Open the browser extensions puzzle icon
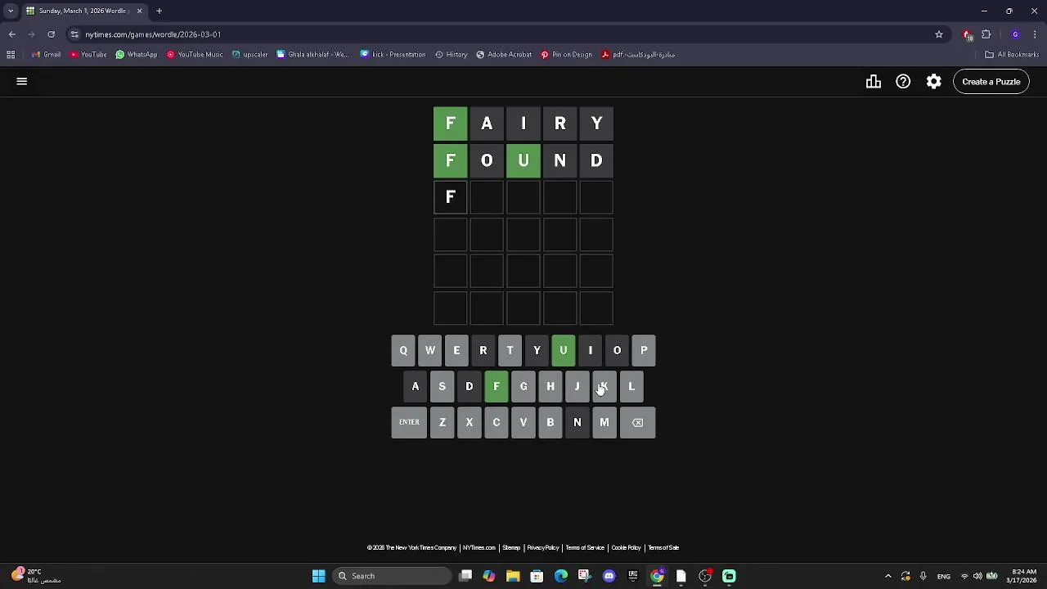 986,34
